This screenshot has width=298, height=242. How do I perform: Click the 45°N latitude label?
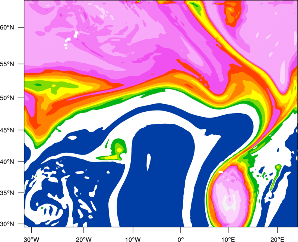pos(7,130)
